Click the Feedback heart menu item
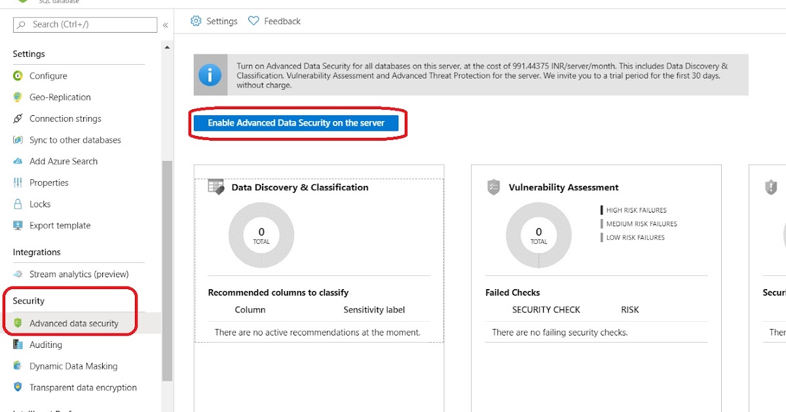The width and height of the screenshot is (786, 412). point(274,20)
